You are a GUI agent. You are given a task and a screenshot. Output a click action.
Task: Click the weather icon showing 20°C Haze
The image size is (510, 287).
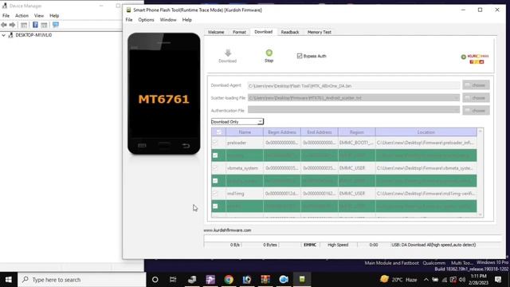tap(384, 279)
